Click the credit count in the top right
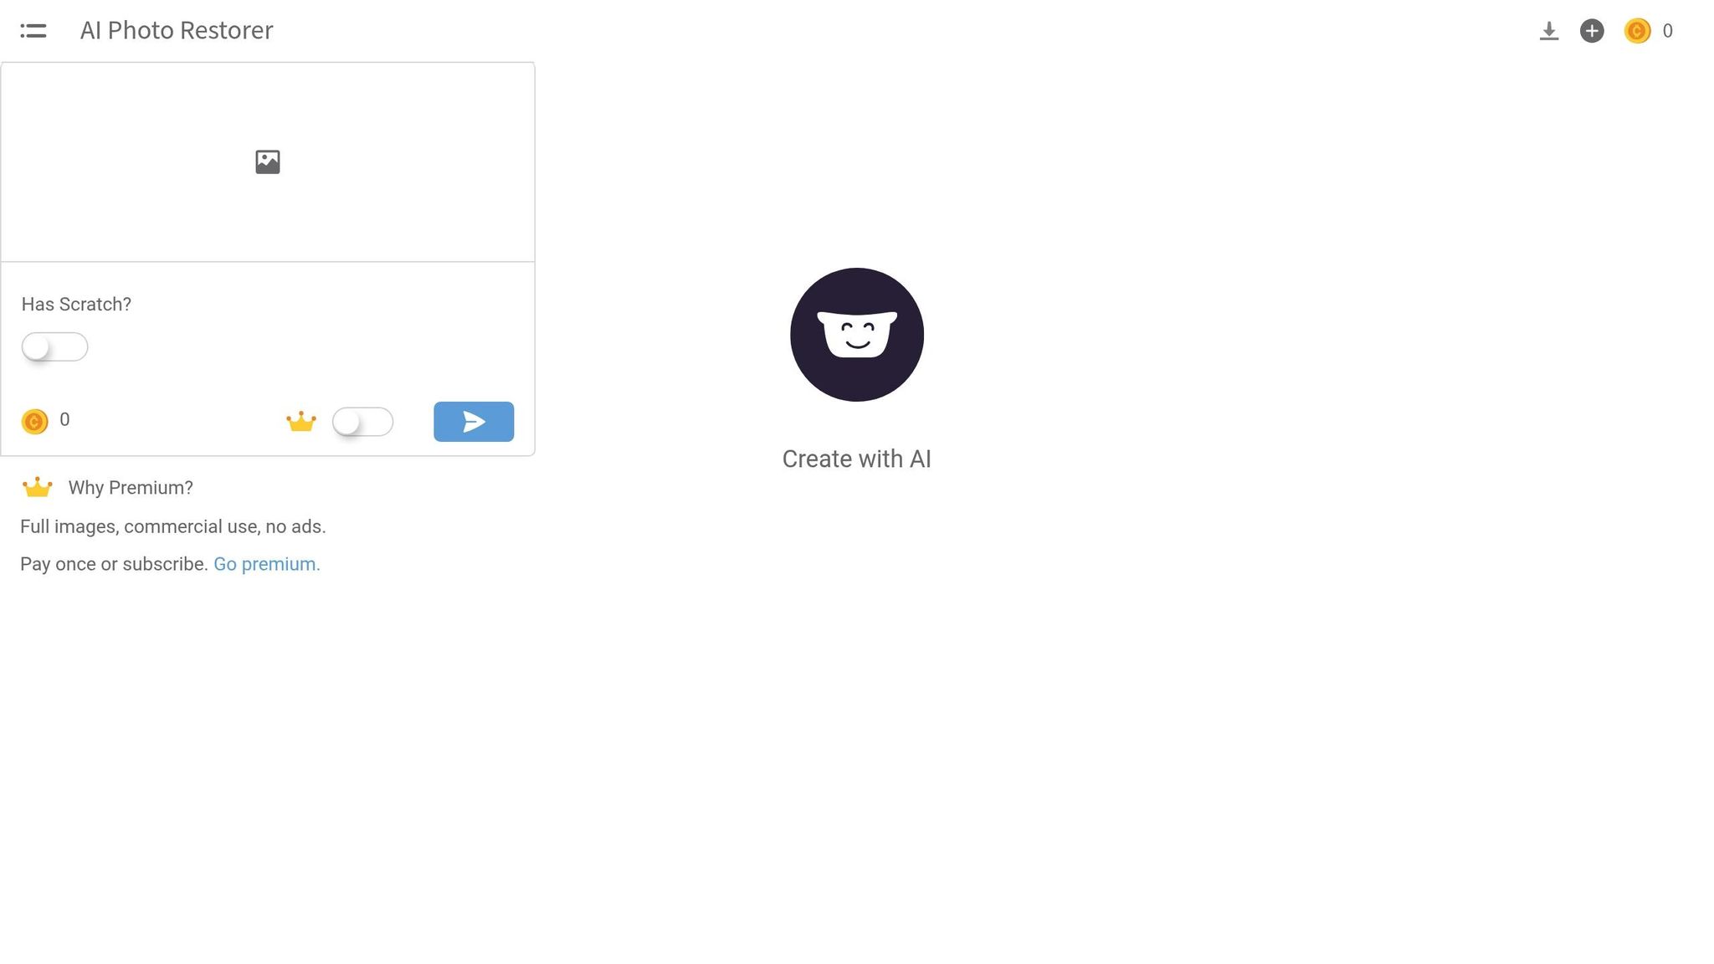 click(1667, 31)
